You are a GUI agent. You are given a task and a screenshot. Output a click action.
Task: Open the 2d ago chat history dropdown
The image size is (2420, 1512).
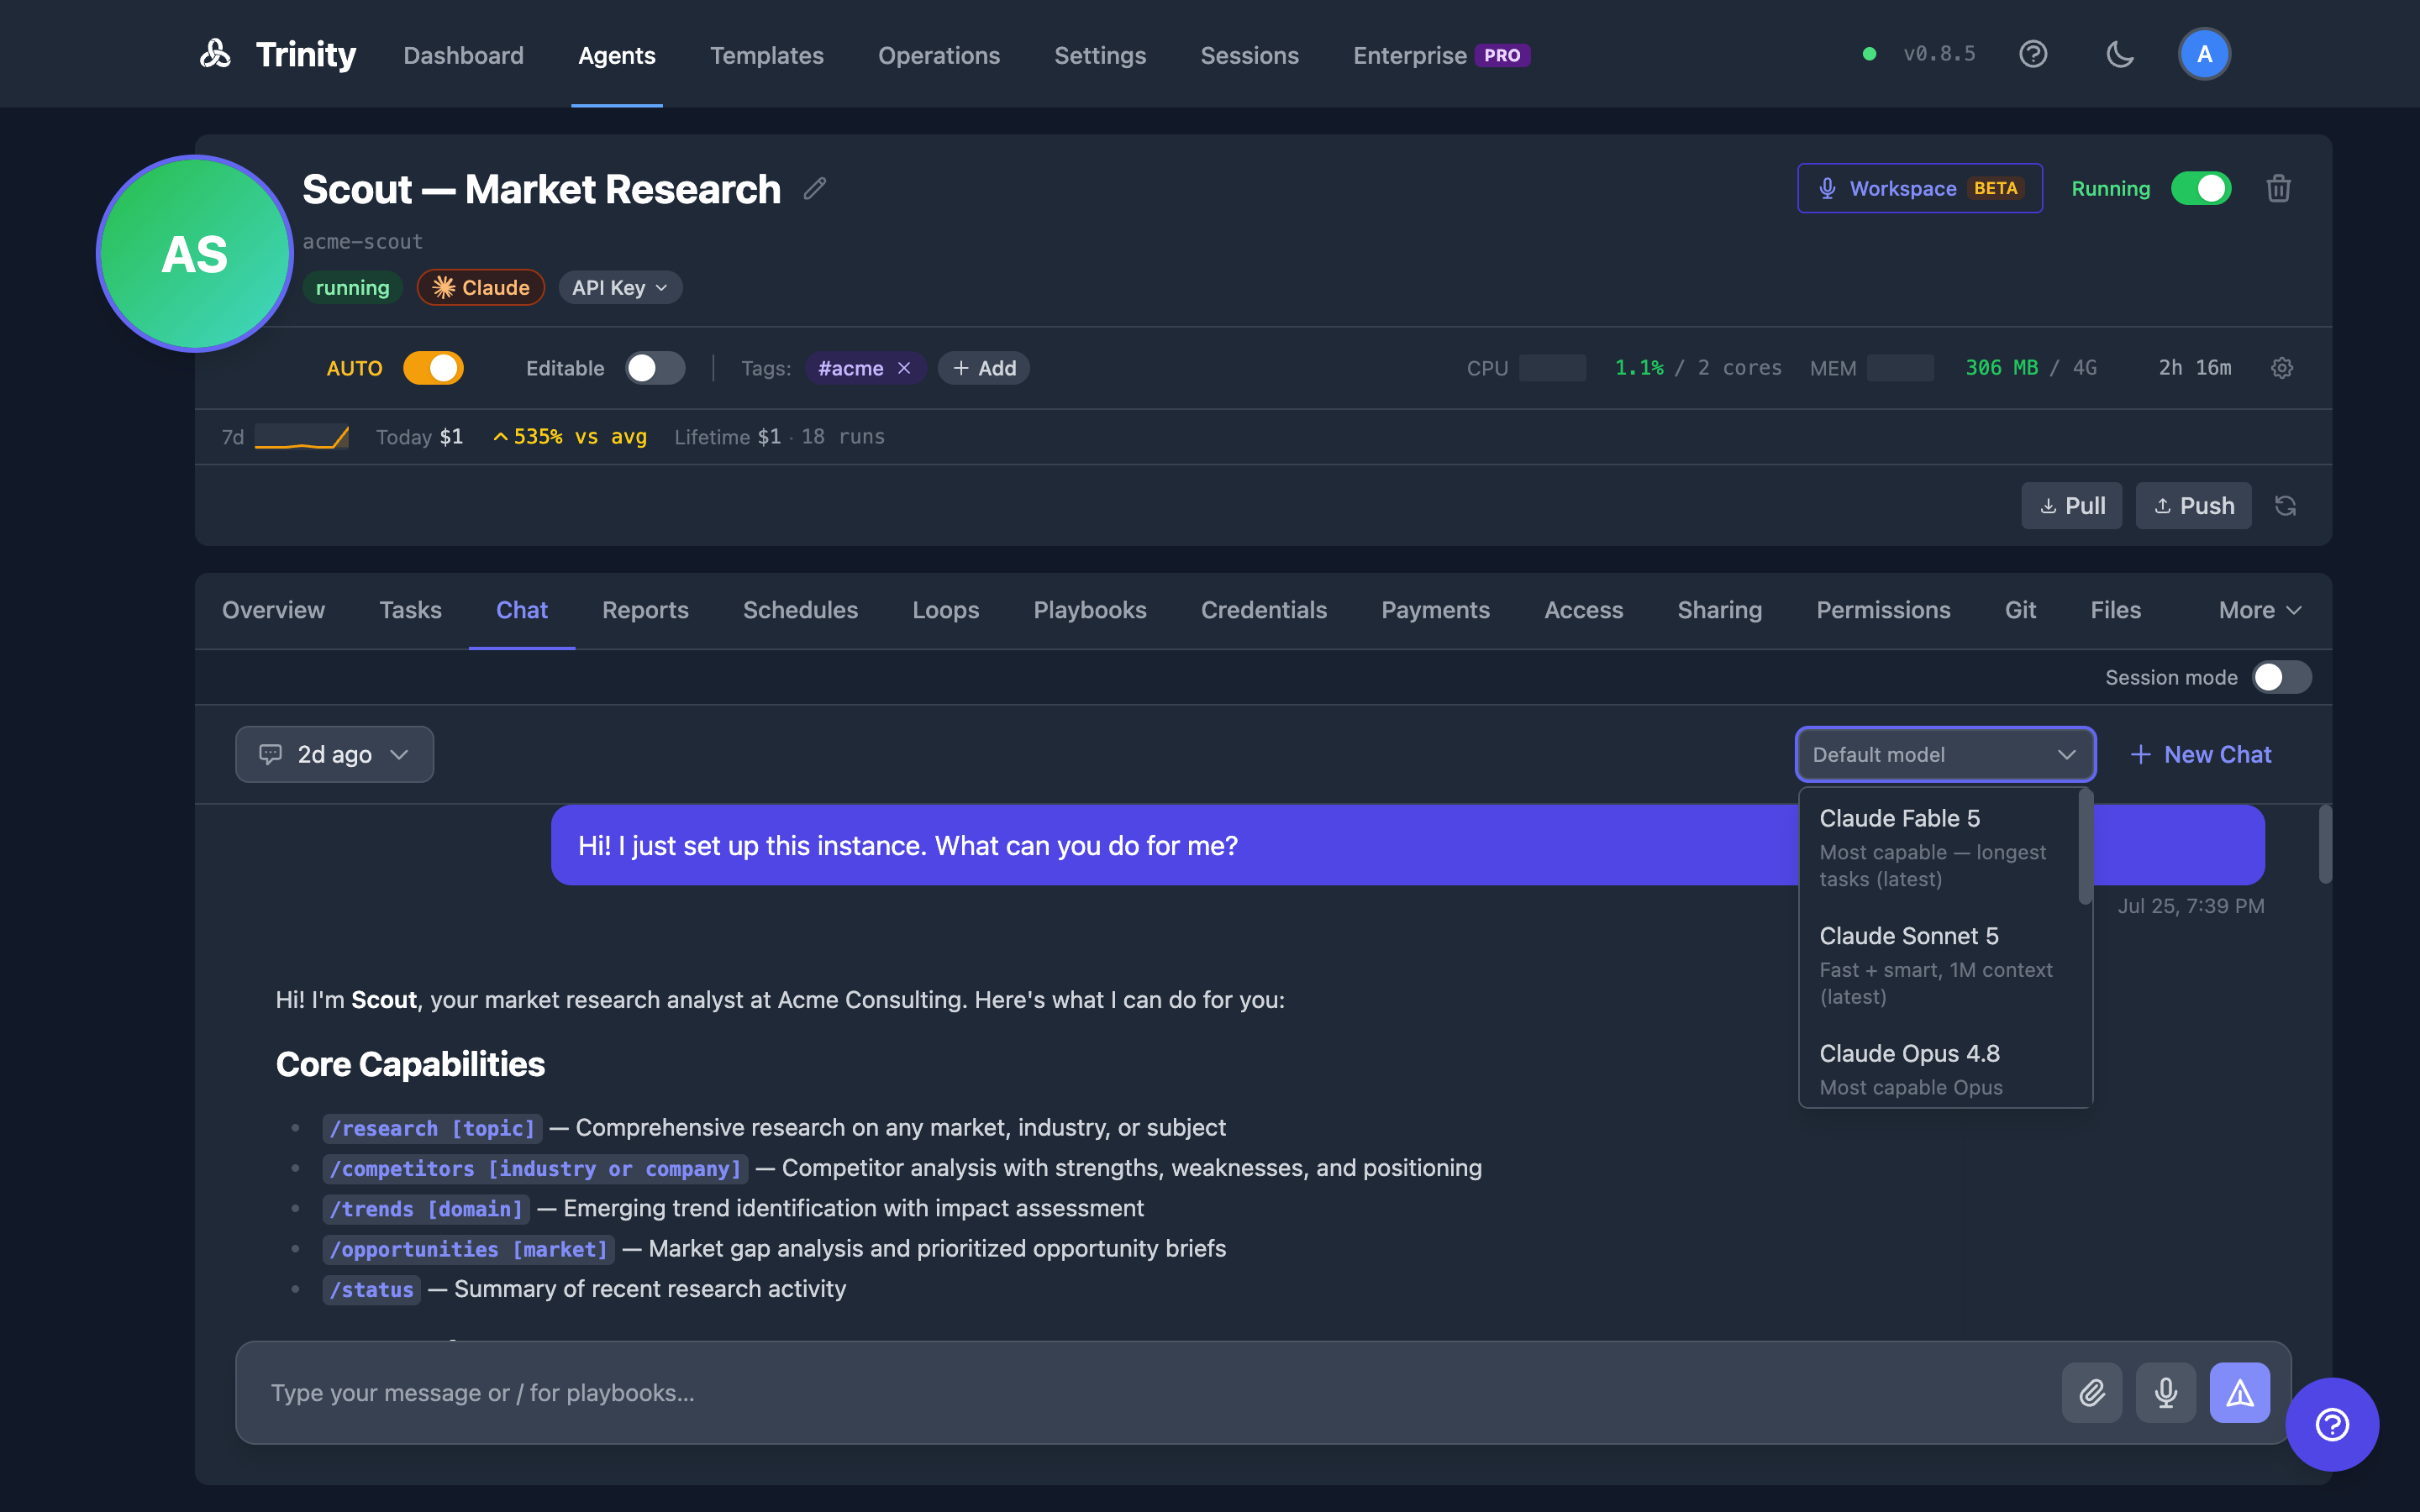tap(334, 754)
